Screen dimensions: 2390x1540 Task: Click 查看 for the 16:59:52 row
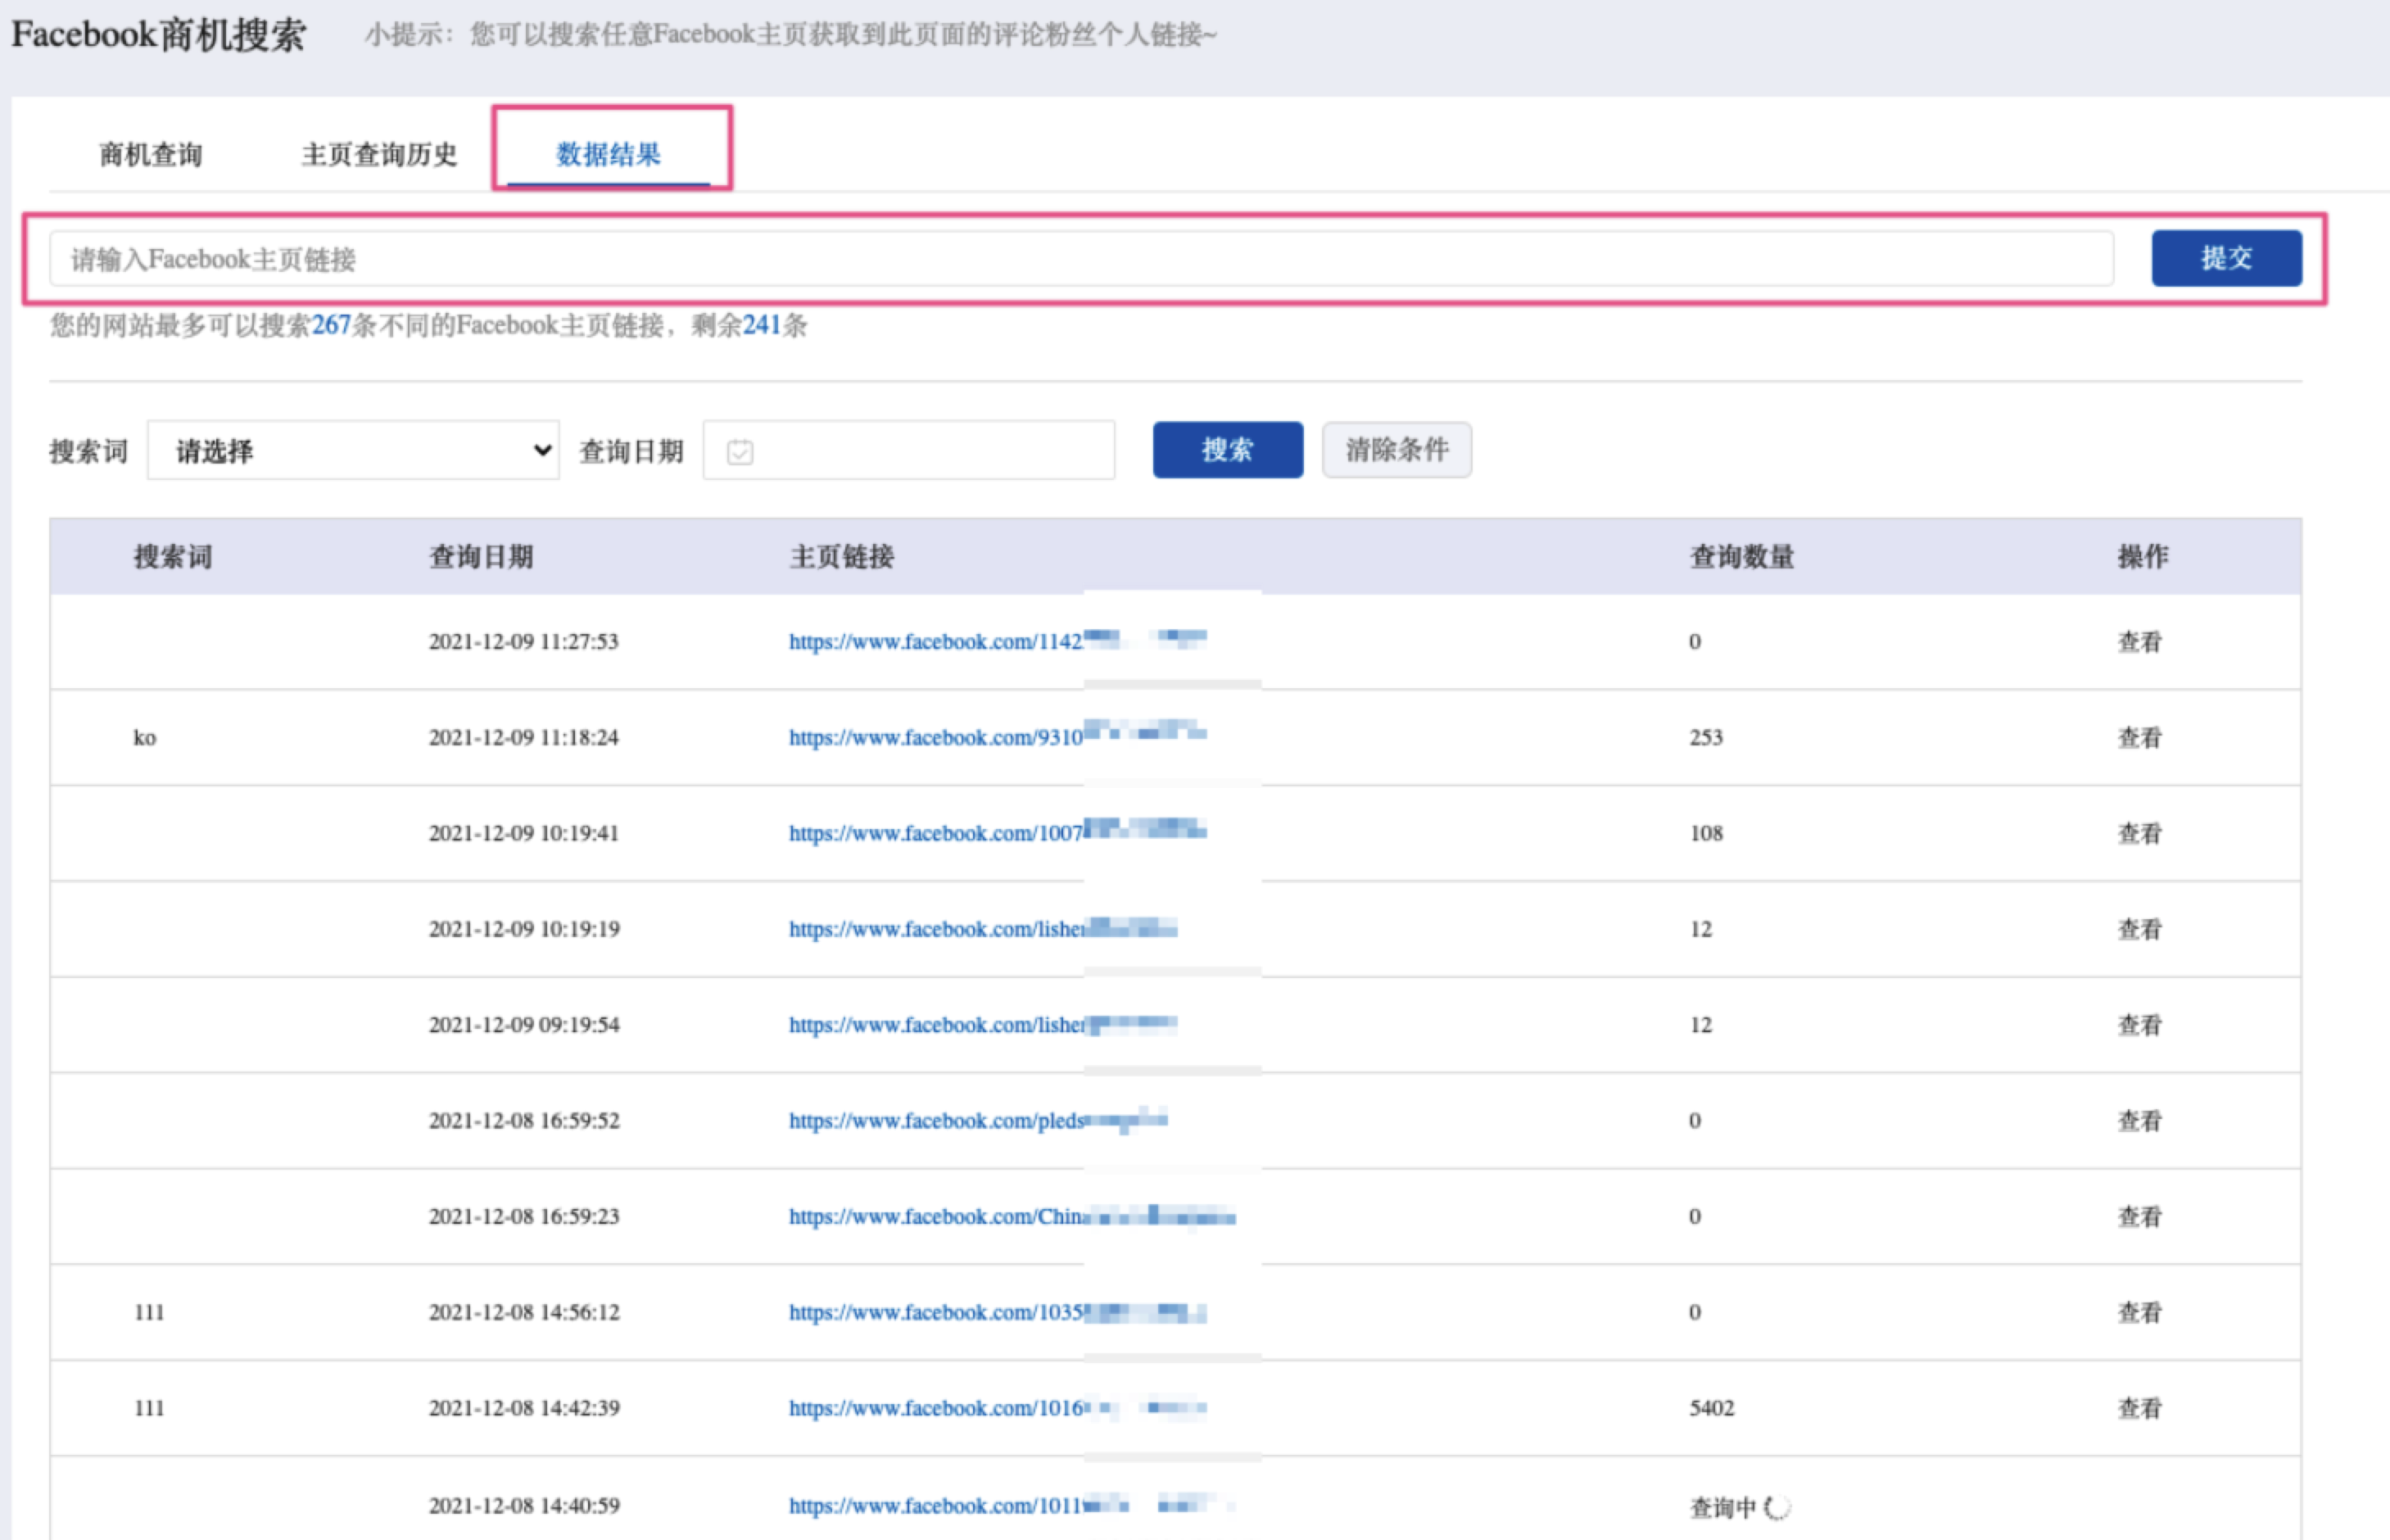[2140, 1122]
